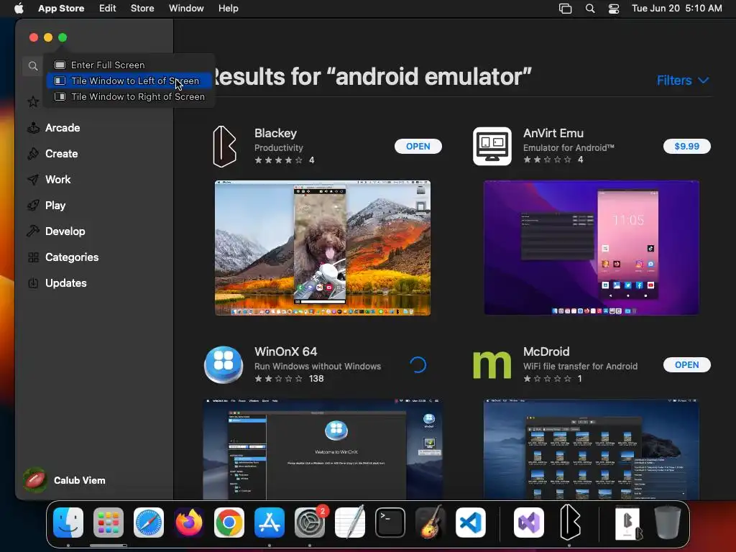
Task: Open Control Center in the menu bar
Action: (614, 9)
